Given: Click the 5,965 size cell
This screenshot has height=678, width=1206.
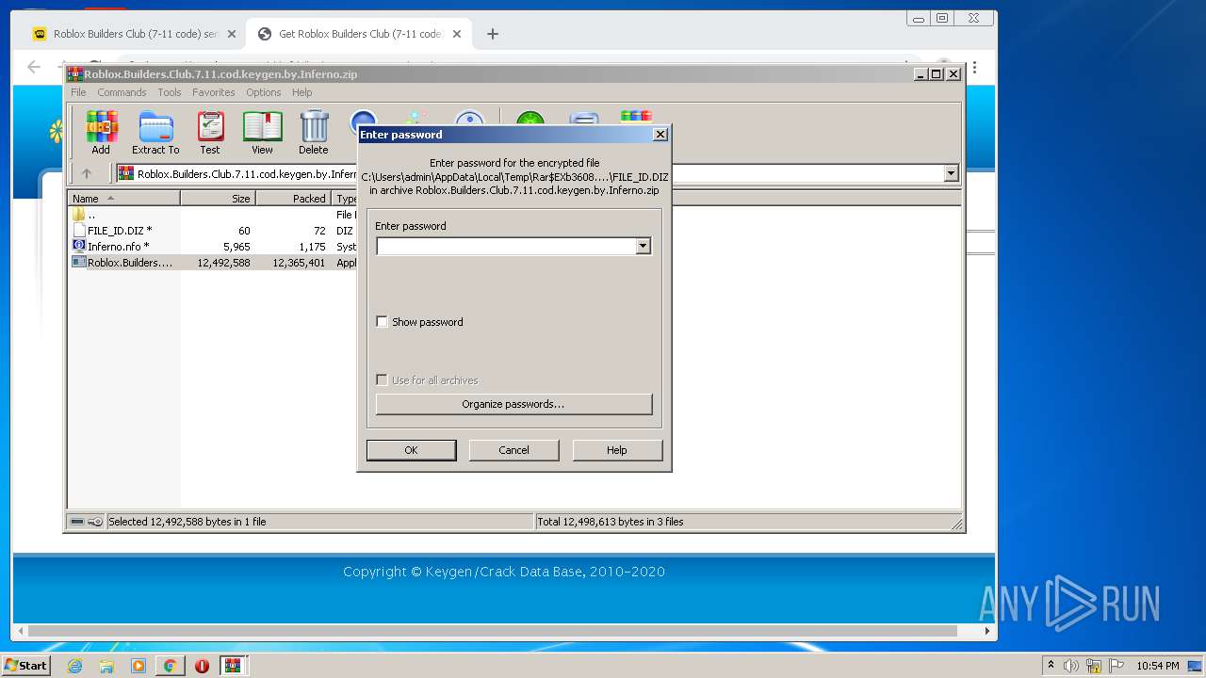Looking at the screenshot, I should click(x=236, y=247).
